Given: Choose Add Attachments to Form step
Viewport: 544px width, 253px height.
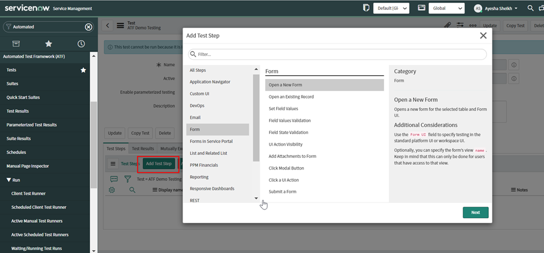Looking at the screenshot, I should (324, 156).
